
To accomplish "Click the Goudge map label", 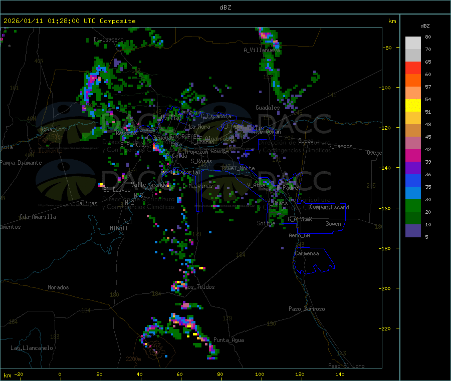I will pos(220,151).
